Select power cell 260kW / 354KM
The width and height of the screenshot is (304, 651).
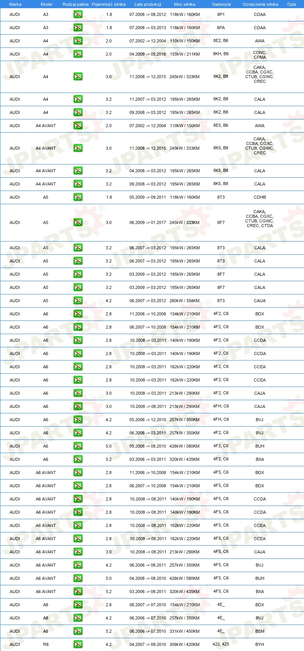(185, 301)
